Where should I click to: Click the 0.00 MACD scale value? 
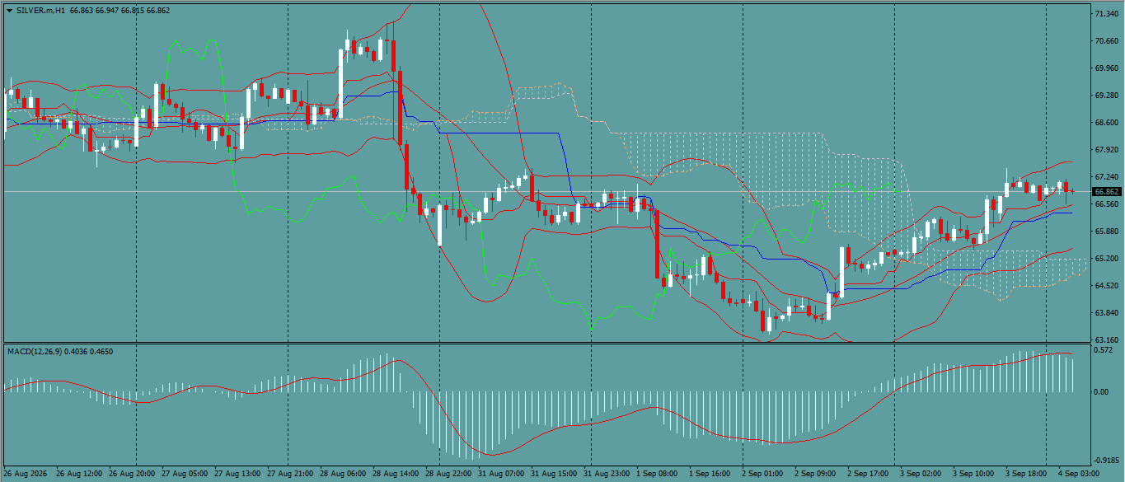pyautogui.click(x=1102, y=391)
